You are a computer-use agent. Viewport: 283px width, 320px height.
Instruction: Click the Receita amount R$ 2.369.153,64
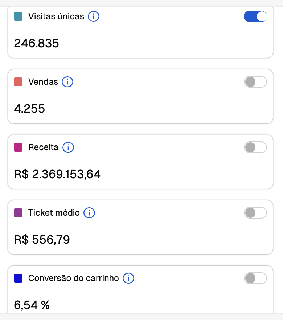57,174
